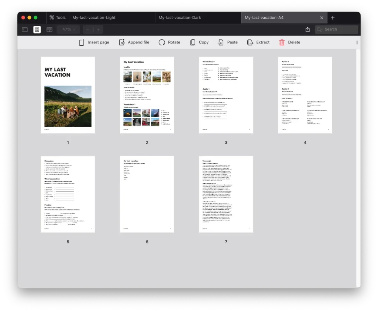Open the Share icon in the toolbar
Viewport: 378px width, 311px height.
click(x=307, y=29)
